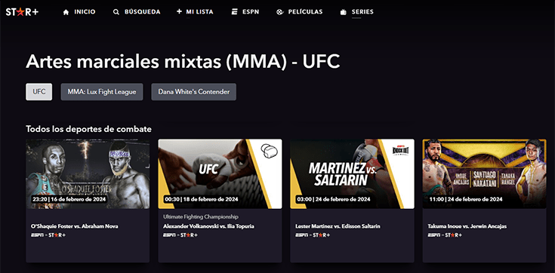Go to Mi Lista
Viewport: 555px width, 273px height.
click(199, 12)
